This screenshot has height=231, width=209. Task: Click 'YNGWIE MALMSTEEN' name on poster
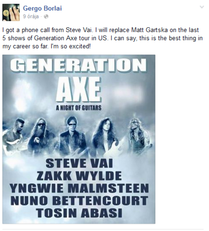[79, 188]
